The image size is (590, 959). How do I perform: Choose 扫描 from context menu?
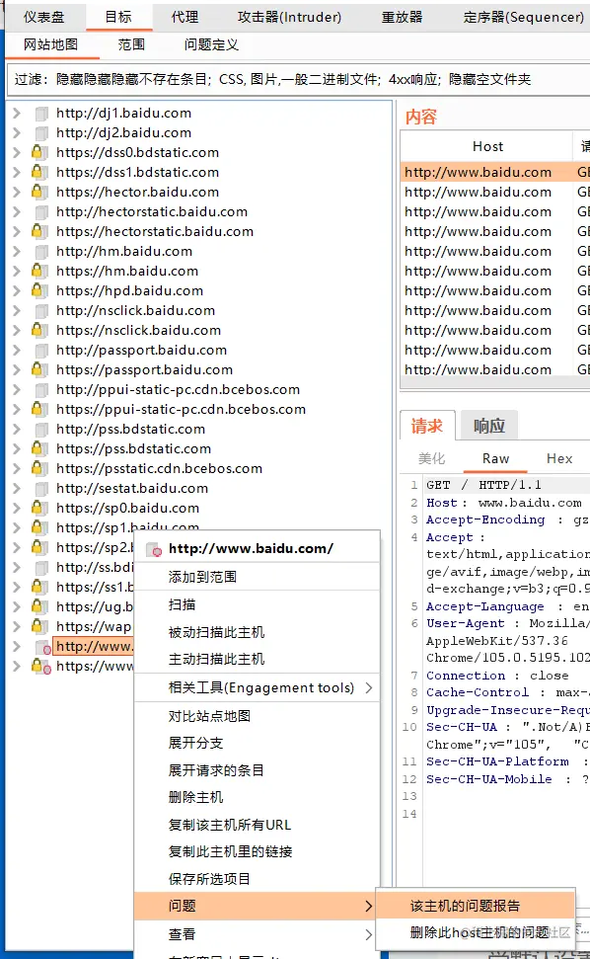point(258,604)
